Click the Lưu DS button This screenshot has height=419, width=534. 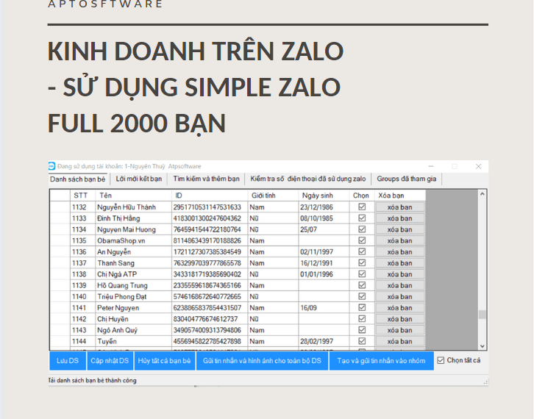coord(68,361)
